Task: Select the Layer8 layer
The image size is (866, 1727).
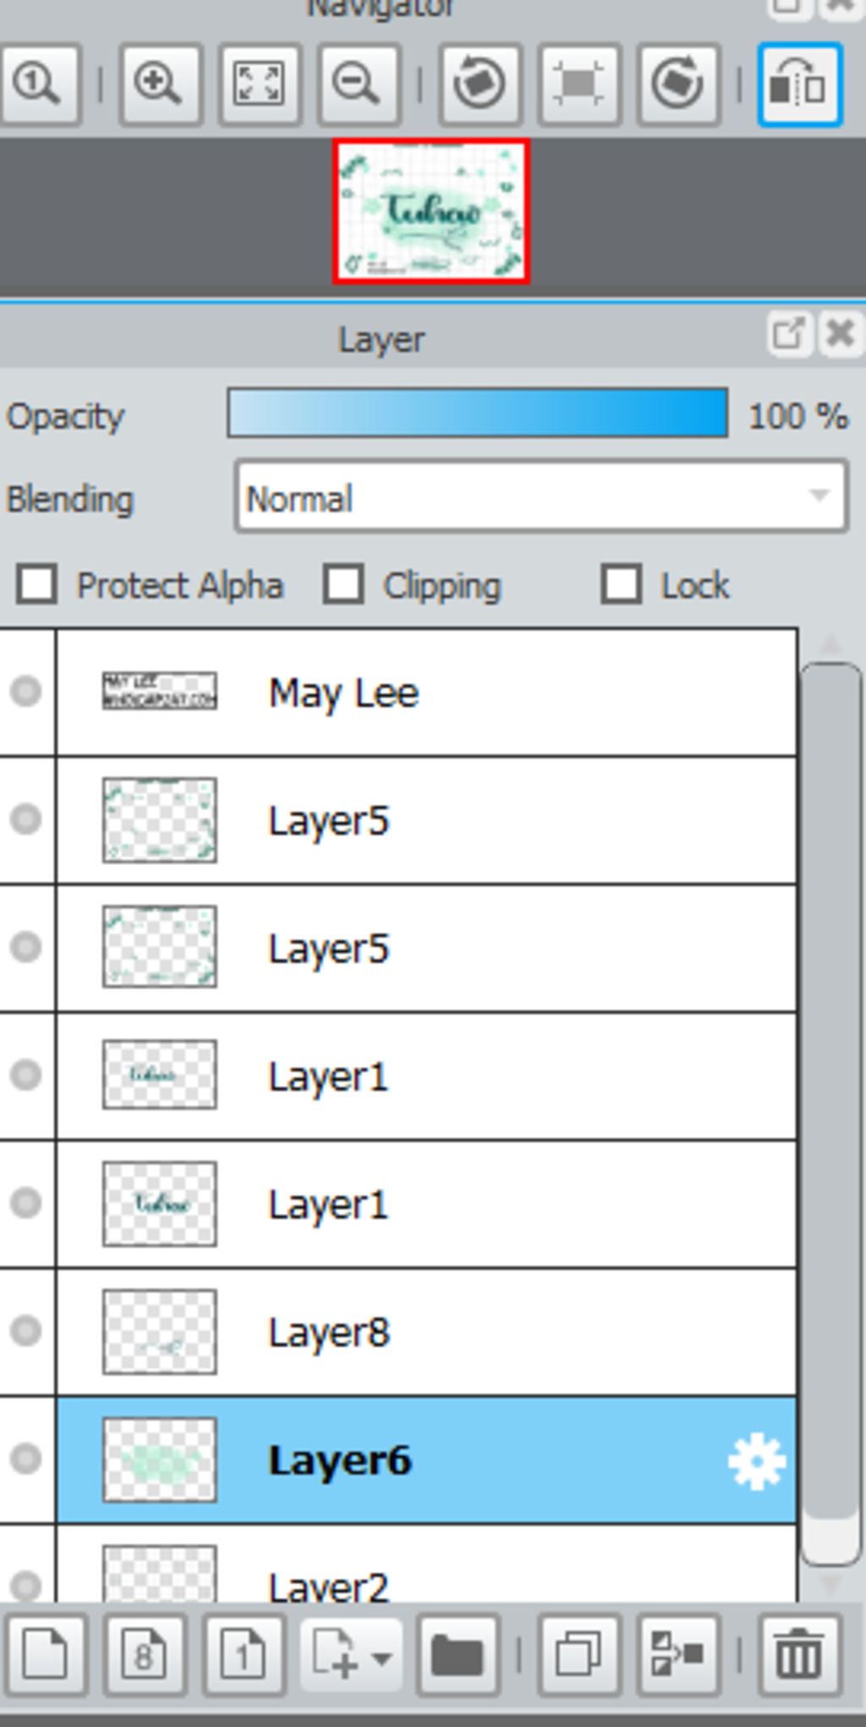Action: pos(423,1332)
